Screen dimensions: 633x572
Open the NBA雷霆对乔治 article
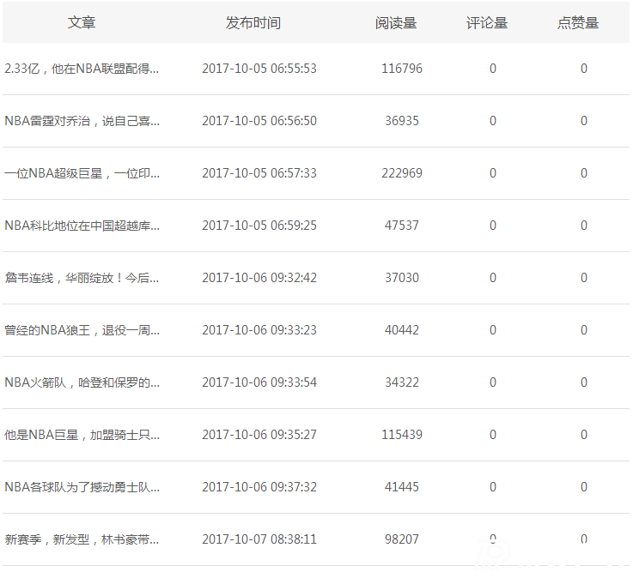coord(82,121)
